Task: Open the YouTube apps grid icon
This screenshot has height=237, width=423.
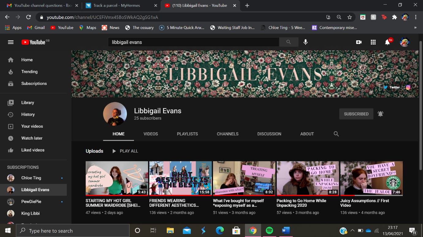Action: tap(373, 42)
